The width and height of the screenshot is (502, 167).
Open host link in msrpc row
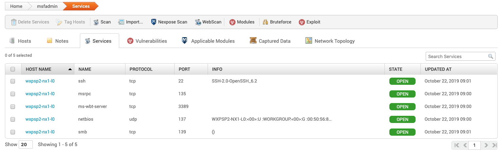pyautogui.click(x=40, y=94)
